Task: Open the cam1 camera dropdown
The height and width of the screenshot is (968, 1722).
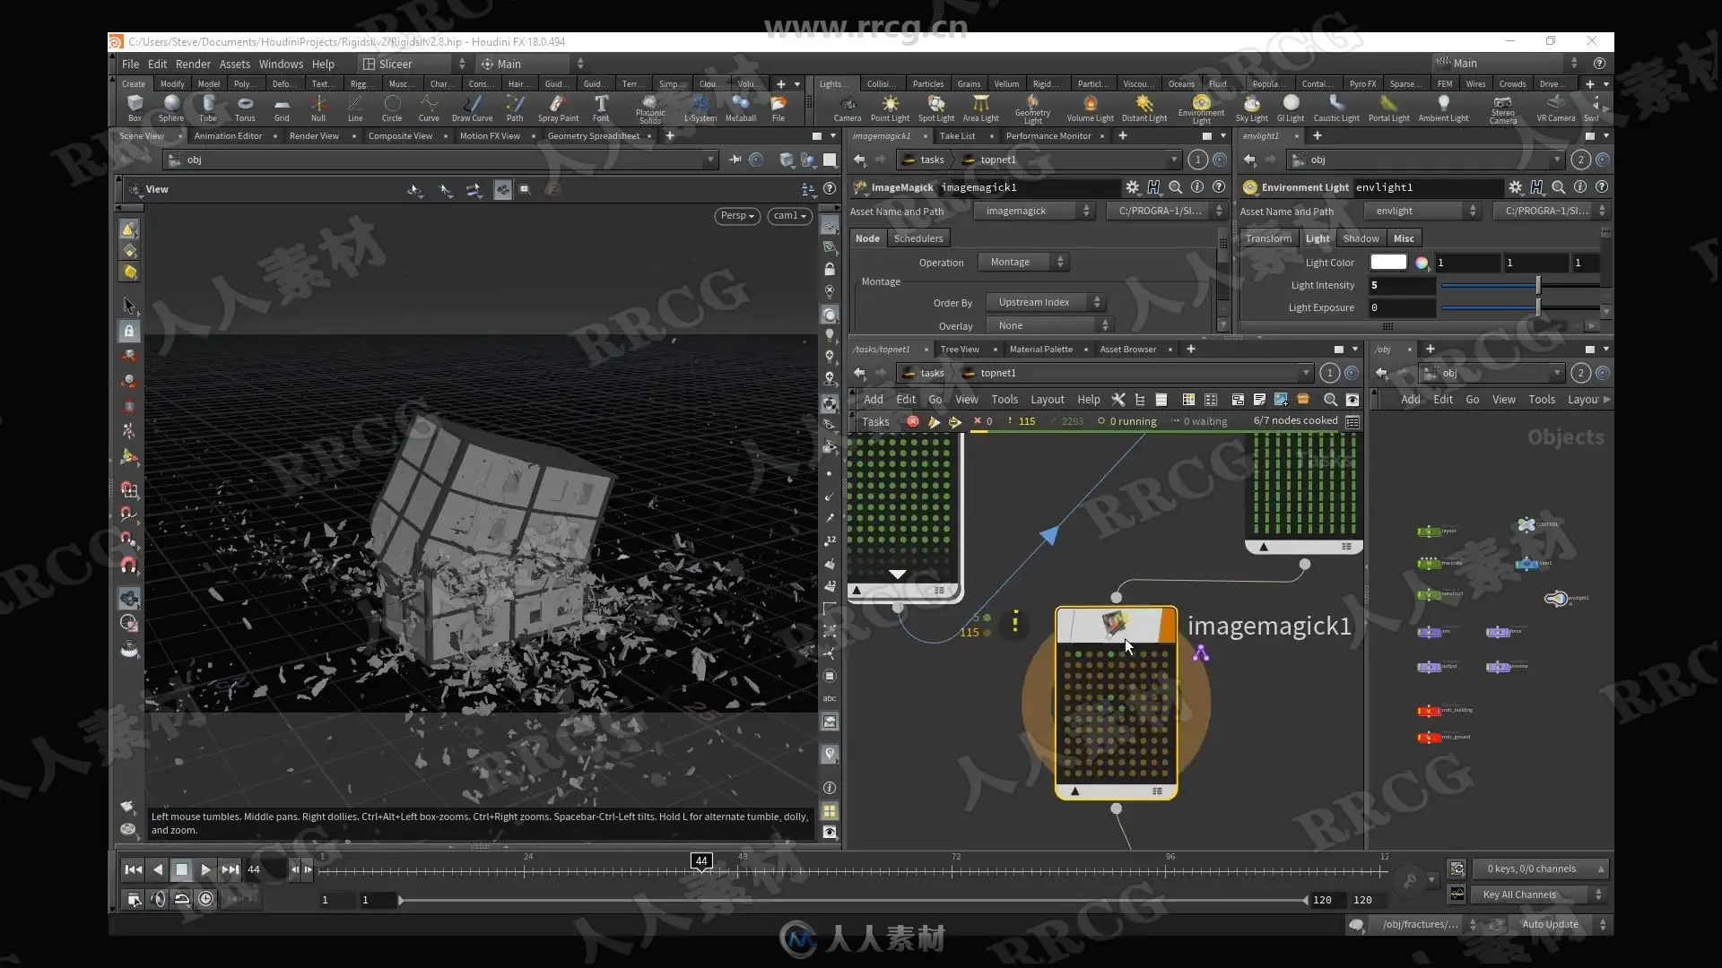Action: [789, 216]
